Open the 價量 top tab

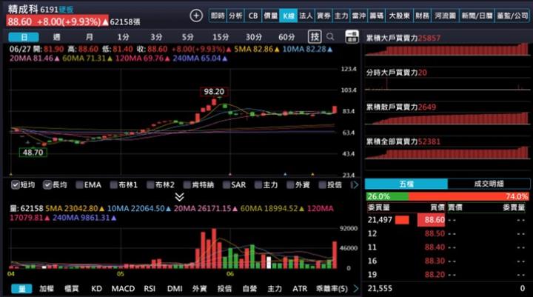271,16
